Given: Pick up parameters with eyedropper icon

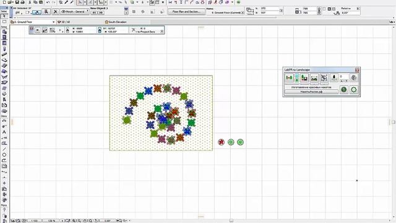Looking at the screenshot, I should click(66, 2).
